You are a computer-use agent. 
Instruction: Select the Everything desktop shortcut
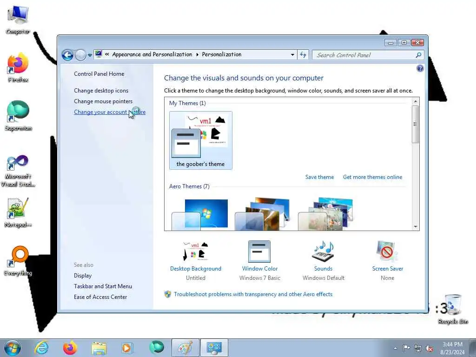coord(18,261)
